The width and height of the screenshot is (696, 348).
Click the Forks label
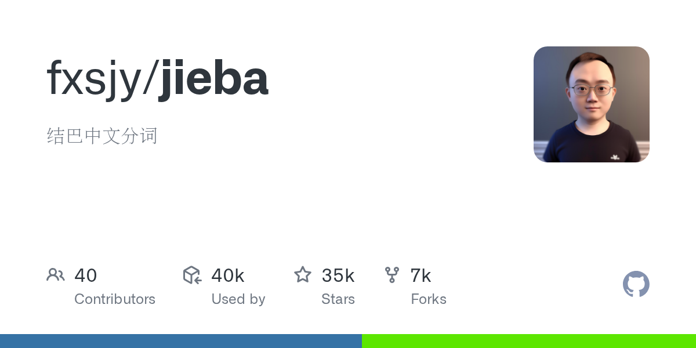tap(429, 299)
